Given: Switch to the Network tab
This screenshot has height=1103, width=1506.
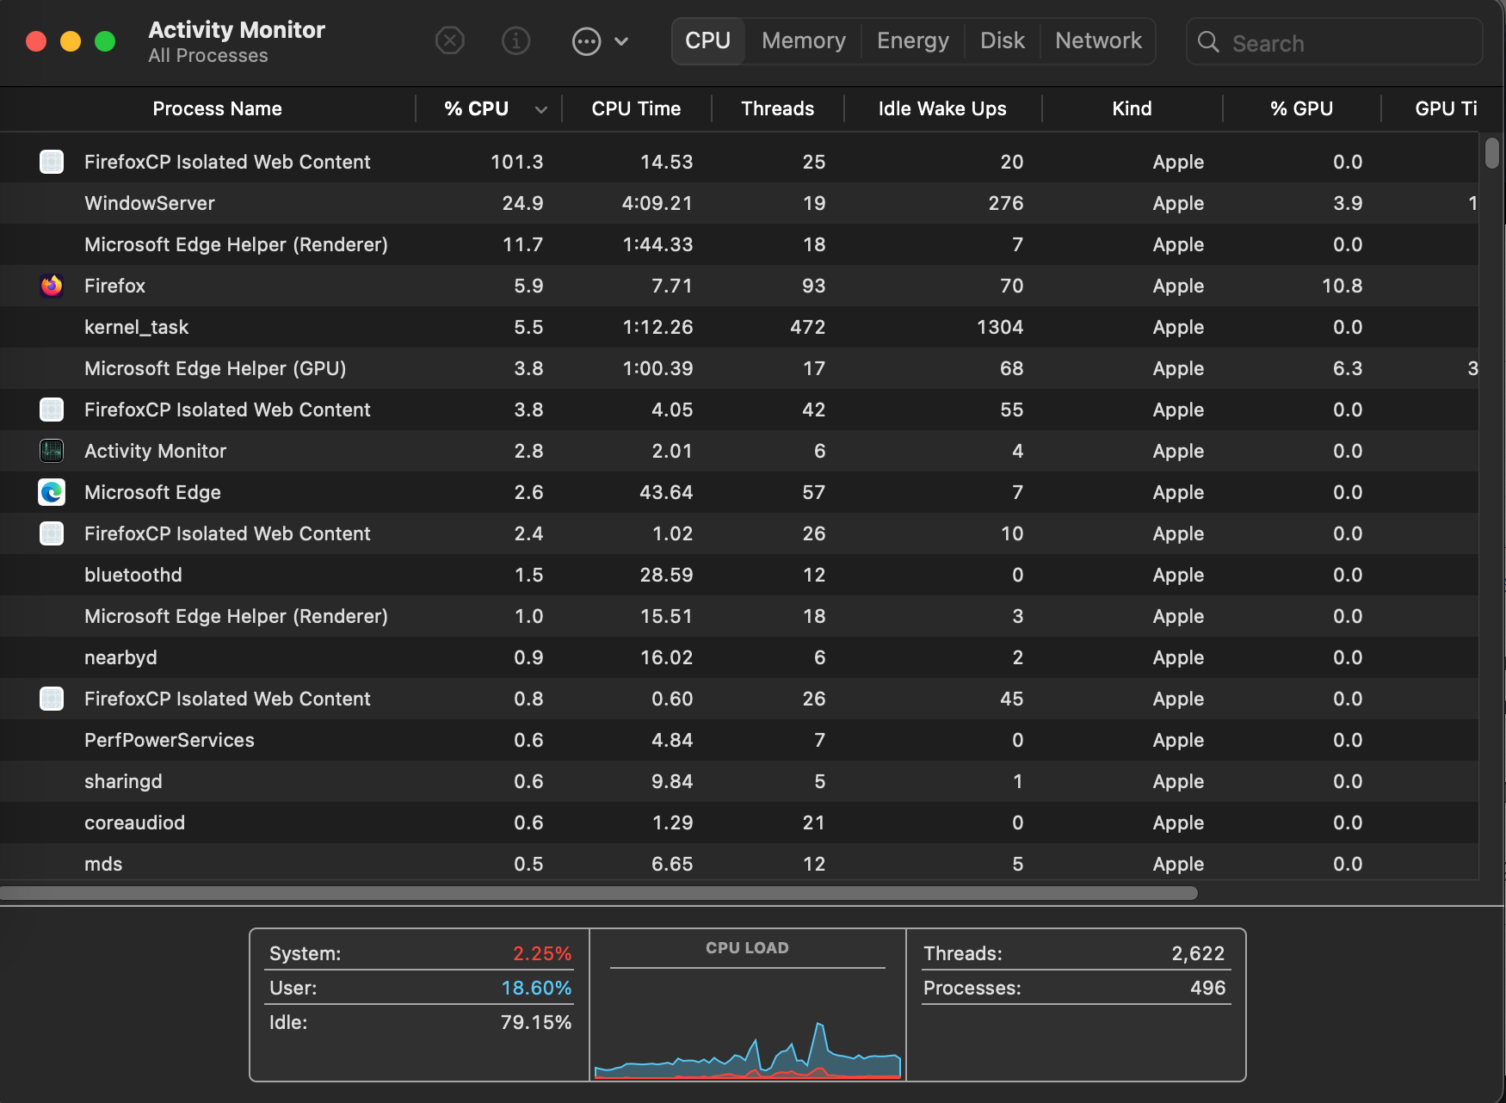Looking at the screenshot, I should pyautogui.click(x=1098, y=41).
